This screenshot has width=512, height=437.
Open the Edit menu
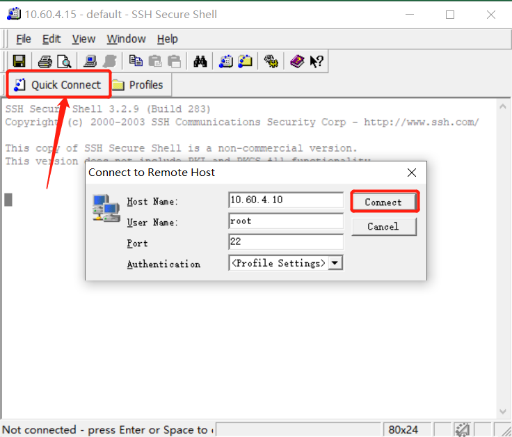pos(51,39)
